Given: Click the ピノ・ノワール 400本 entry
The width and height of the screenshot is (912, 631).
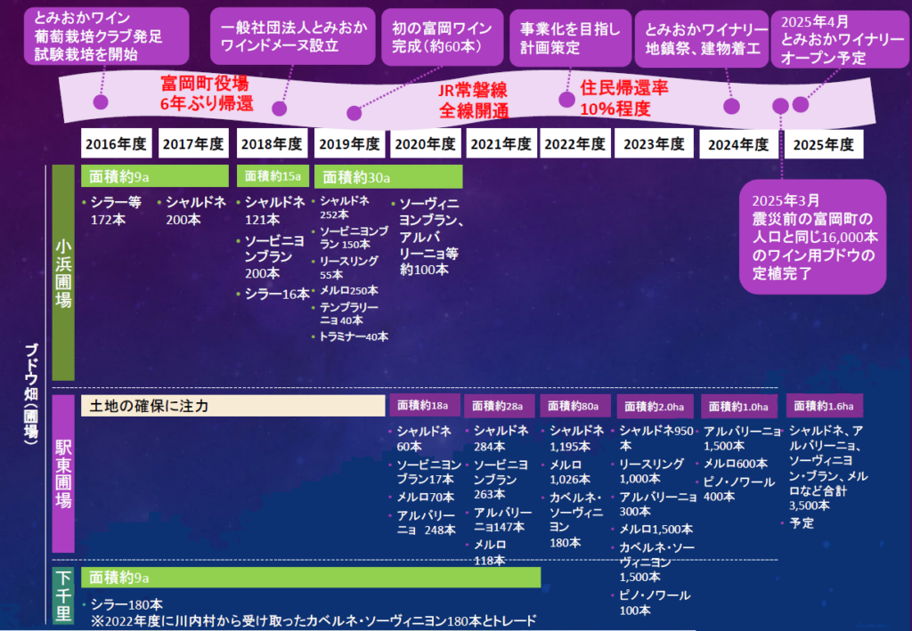Looking at the screenshot, I should coord(736,489).
